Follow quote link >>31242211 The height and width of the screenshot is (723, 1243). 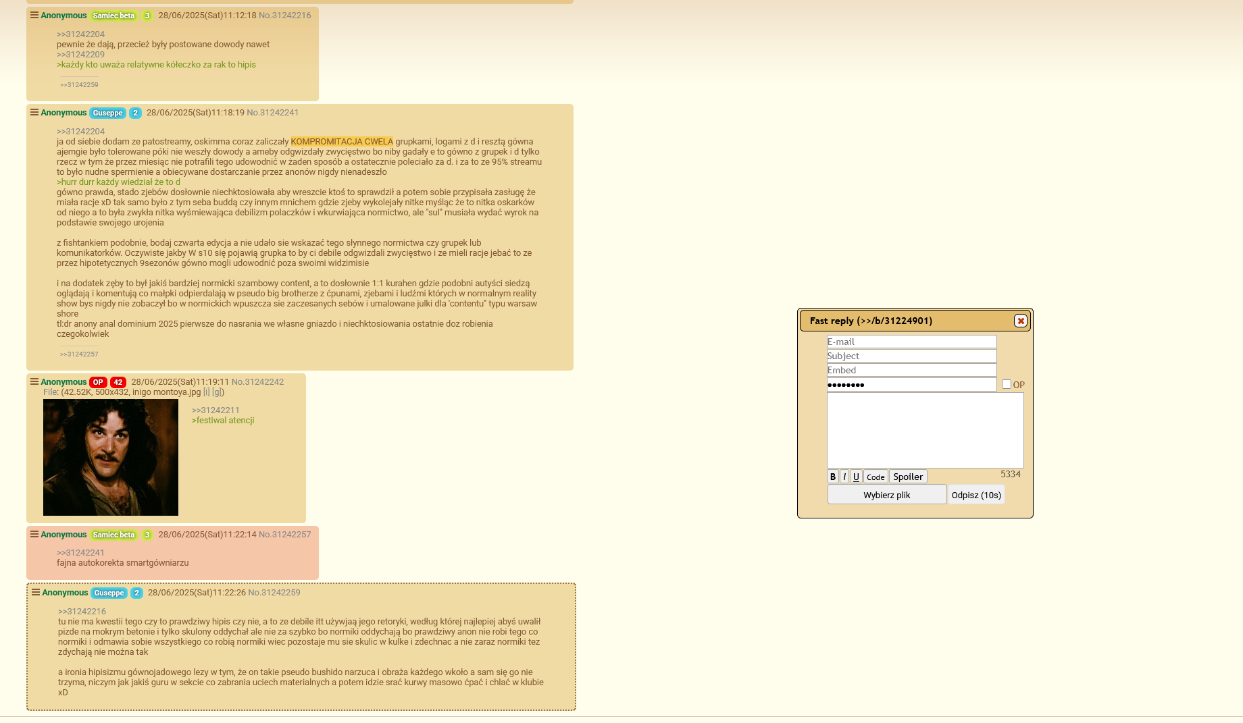point(215,410)
